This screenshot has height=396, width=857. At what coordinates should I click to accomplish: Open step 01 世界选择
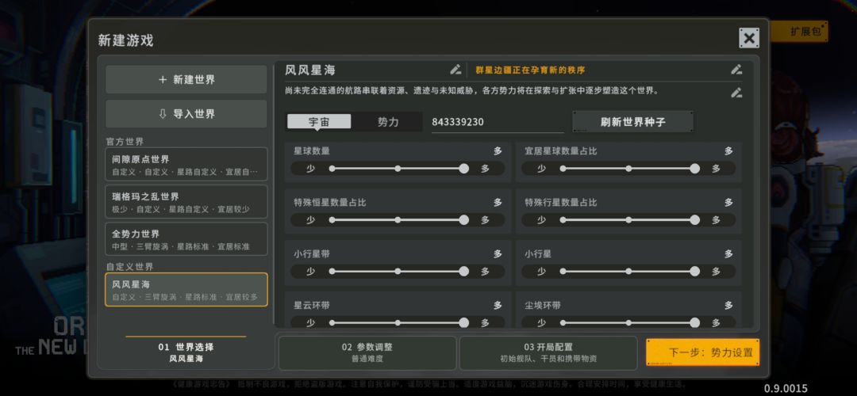[186, 352]
